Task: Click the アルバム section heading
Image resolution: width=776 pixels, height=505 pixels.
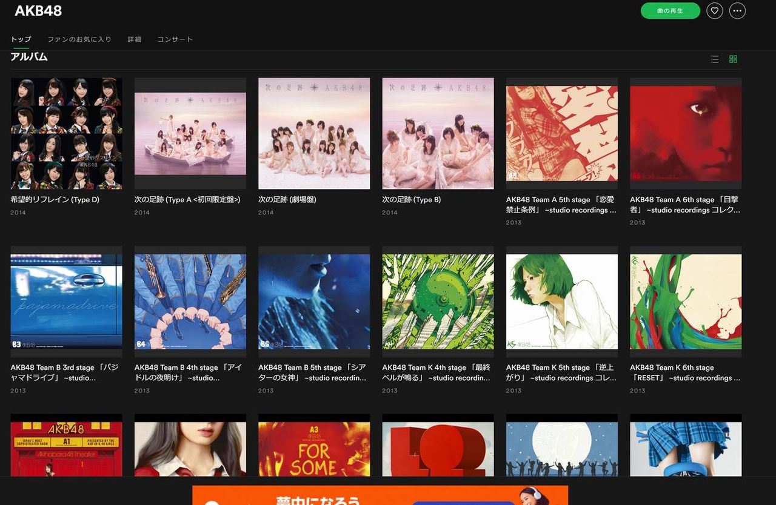Action: coord(29,57)
